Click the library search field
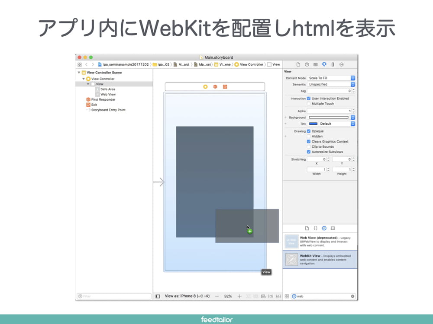This screenshot has height=324, width=433. pos(323,296)
